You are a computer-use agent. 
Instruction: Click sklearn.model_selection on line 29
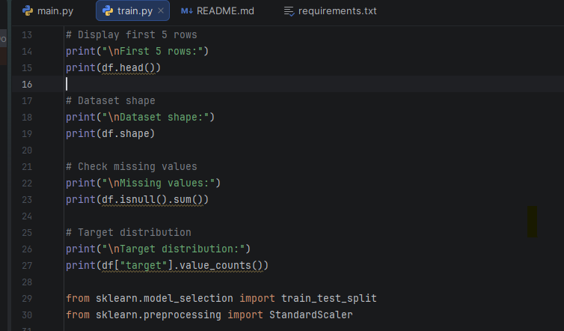(165, 299)
